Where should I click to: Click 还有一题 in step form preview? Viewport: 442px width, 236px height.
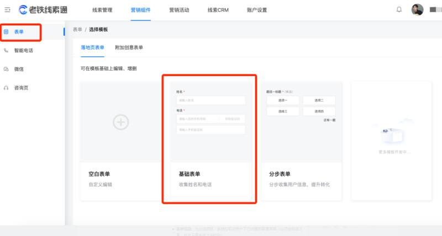pos(329,120)
